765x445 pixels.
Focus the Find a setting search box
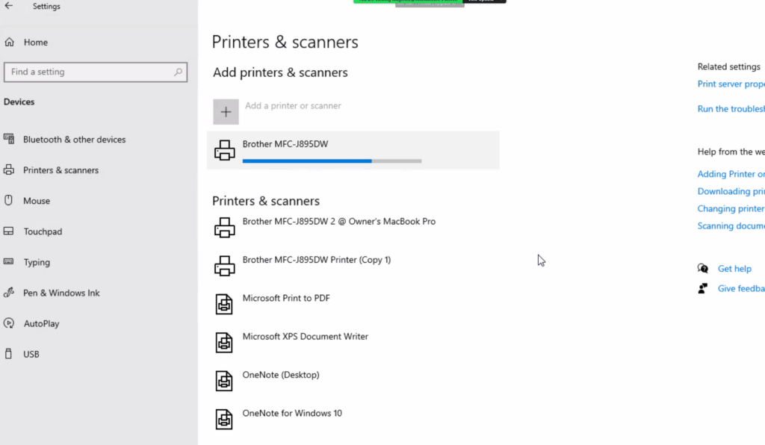tap(96, 72)
